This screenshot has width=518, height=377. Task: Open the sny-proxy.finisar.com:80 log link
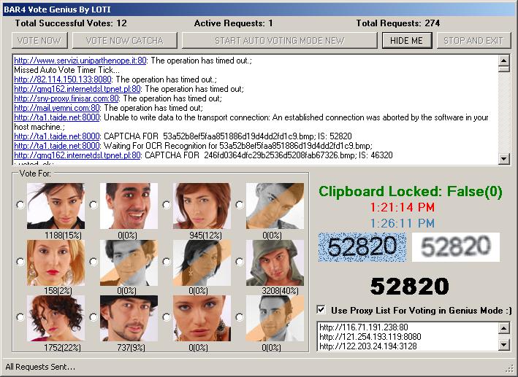[x=66, y=98]
